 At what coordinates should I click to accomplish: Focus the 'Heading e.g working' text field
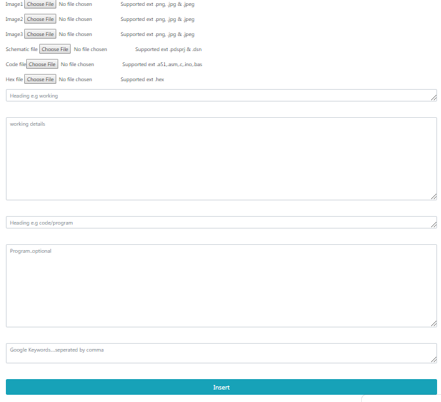tap(216, 96)
